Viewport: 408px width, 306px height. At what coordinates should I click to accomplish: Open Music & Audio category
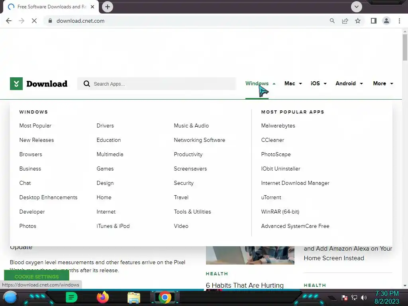click(x=191, y=126)
